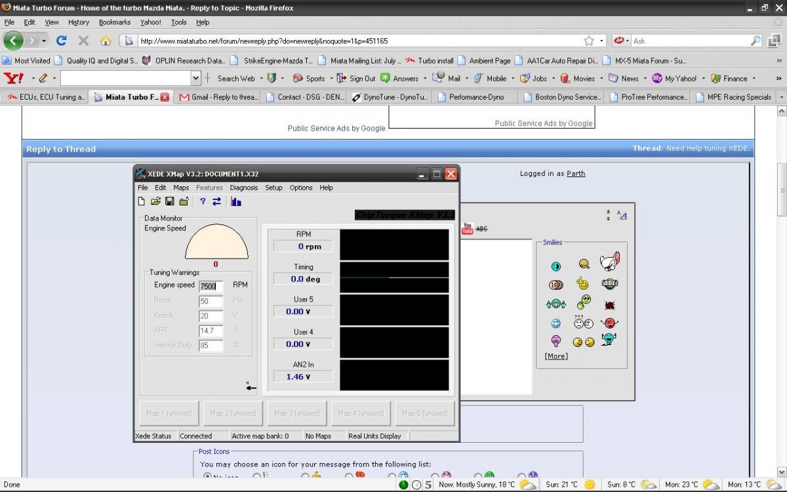Click the blue question mark help icon
This screenshot has width=787, height=492.
coord(203,202)
